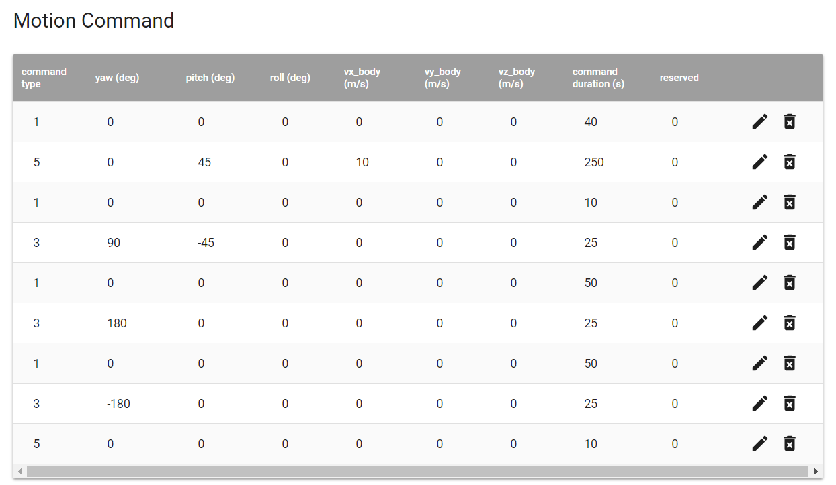This screenshot has height=485, width=836.
Task: Select the vx_body cell with value 10
Action: click(x=362, y=162)
